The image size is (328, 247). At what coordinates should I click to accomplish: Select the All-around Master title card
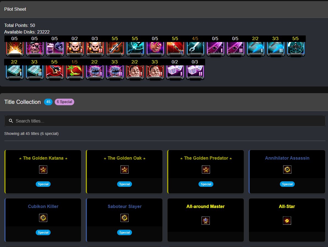point(206,220)
